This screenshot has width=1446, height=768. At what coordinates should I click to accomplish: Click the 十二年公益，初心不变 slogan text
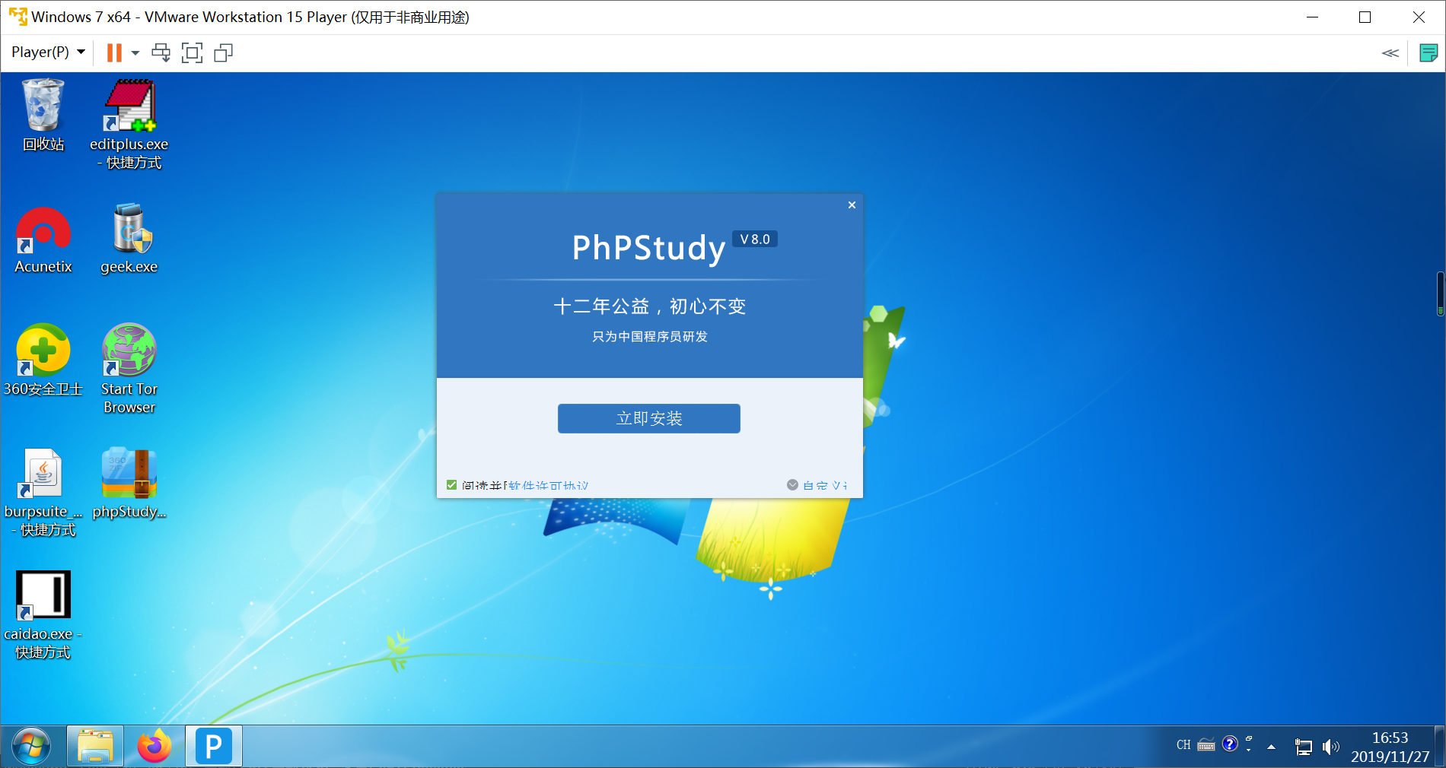[x=649, y=306]
